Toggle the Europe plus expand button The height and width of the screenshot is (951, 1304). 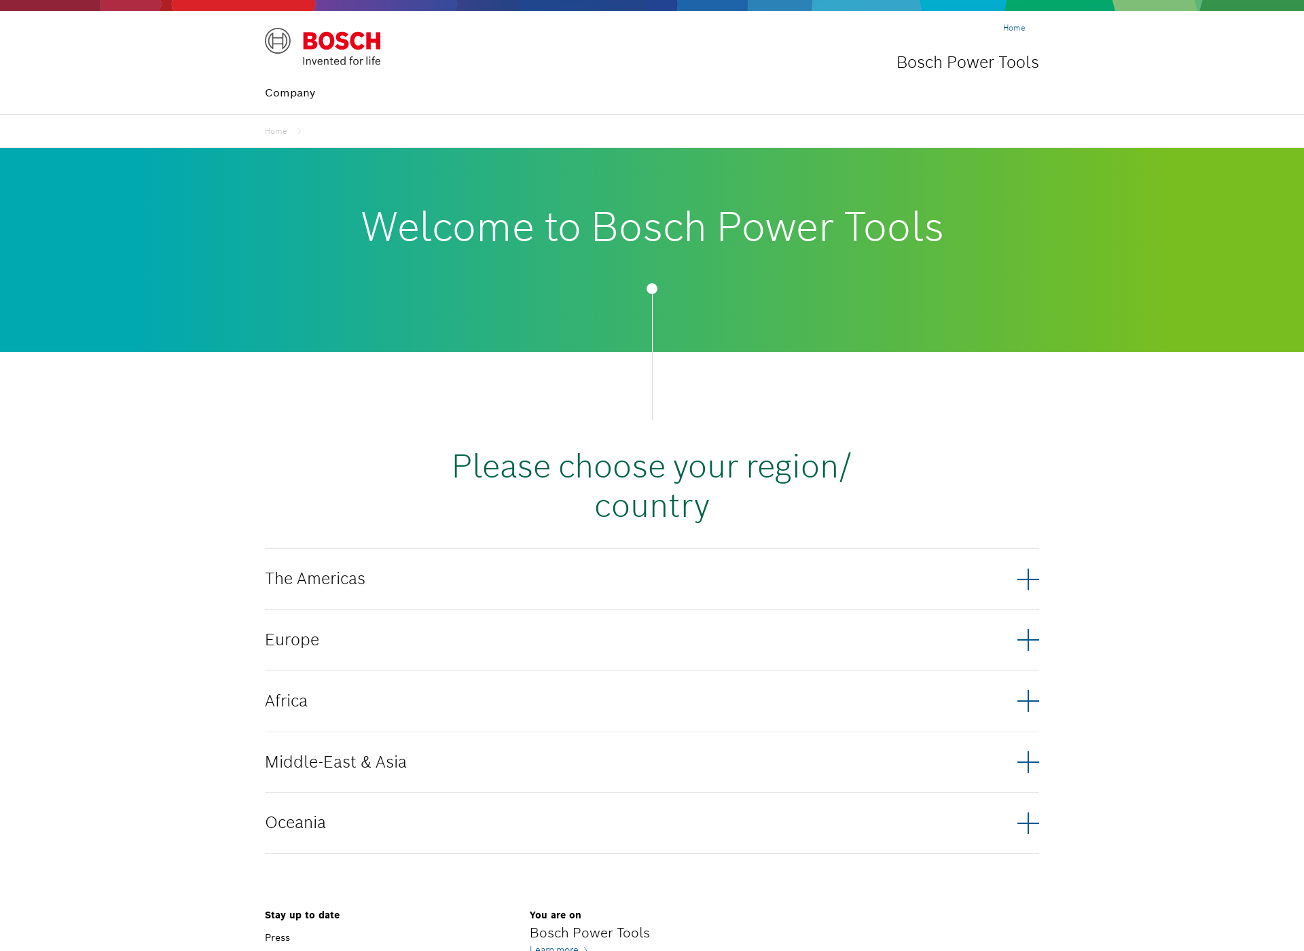click(x=1027, y=640)
